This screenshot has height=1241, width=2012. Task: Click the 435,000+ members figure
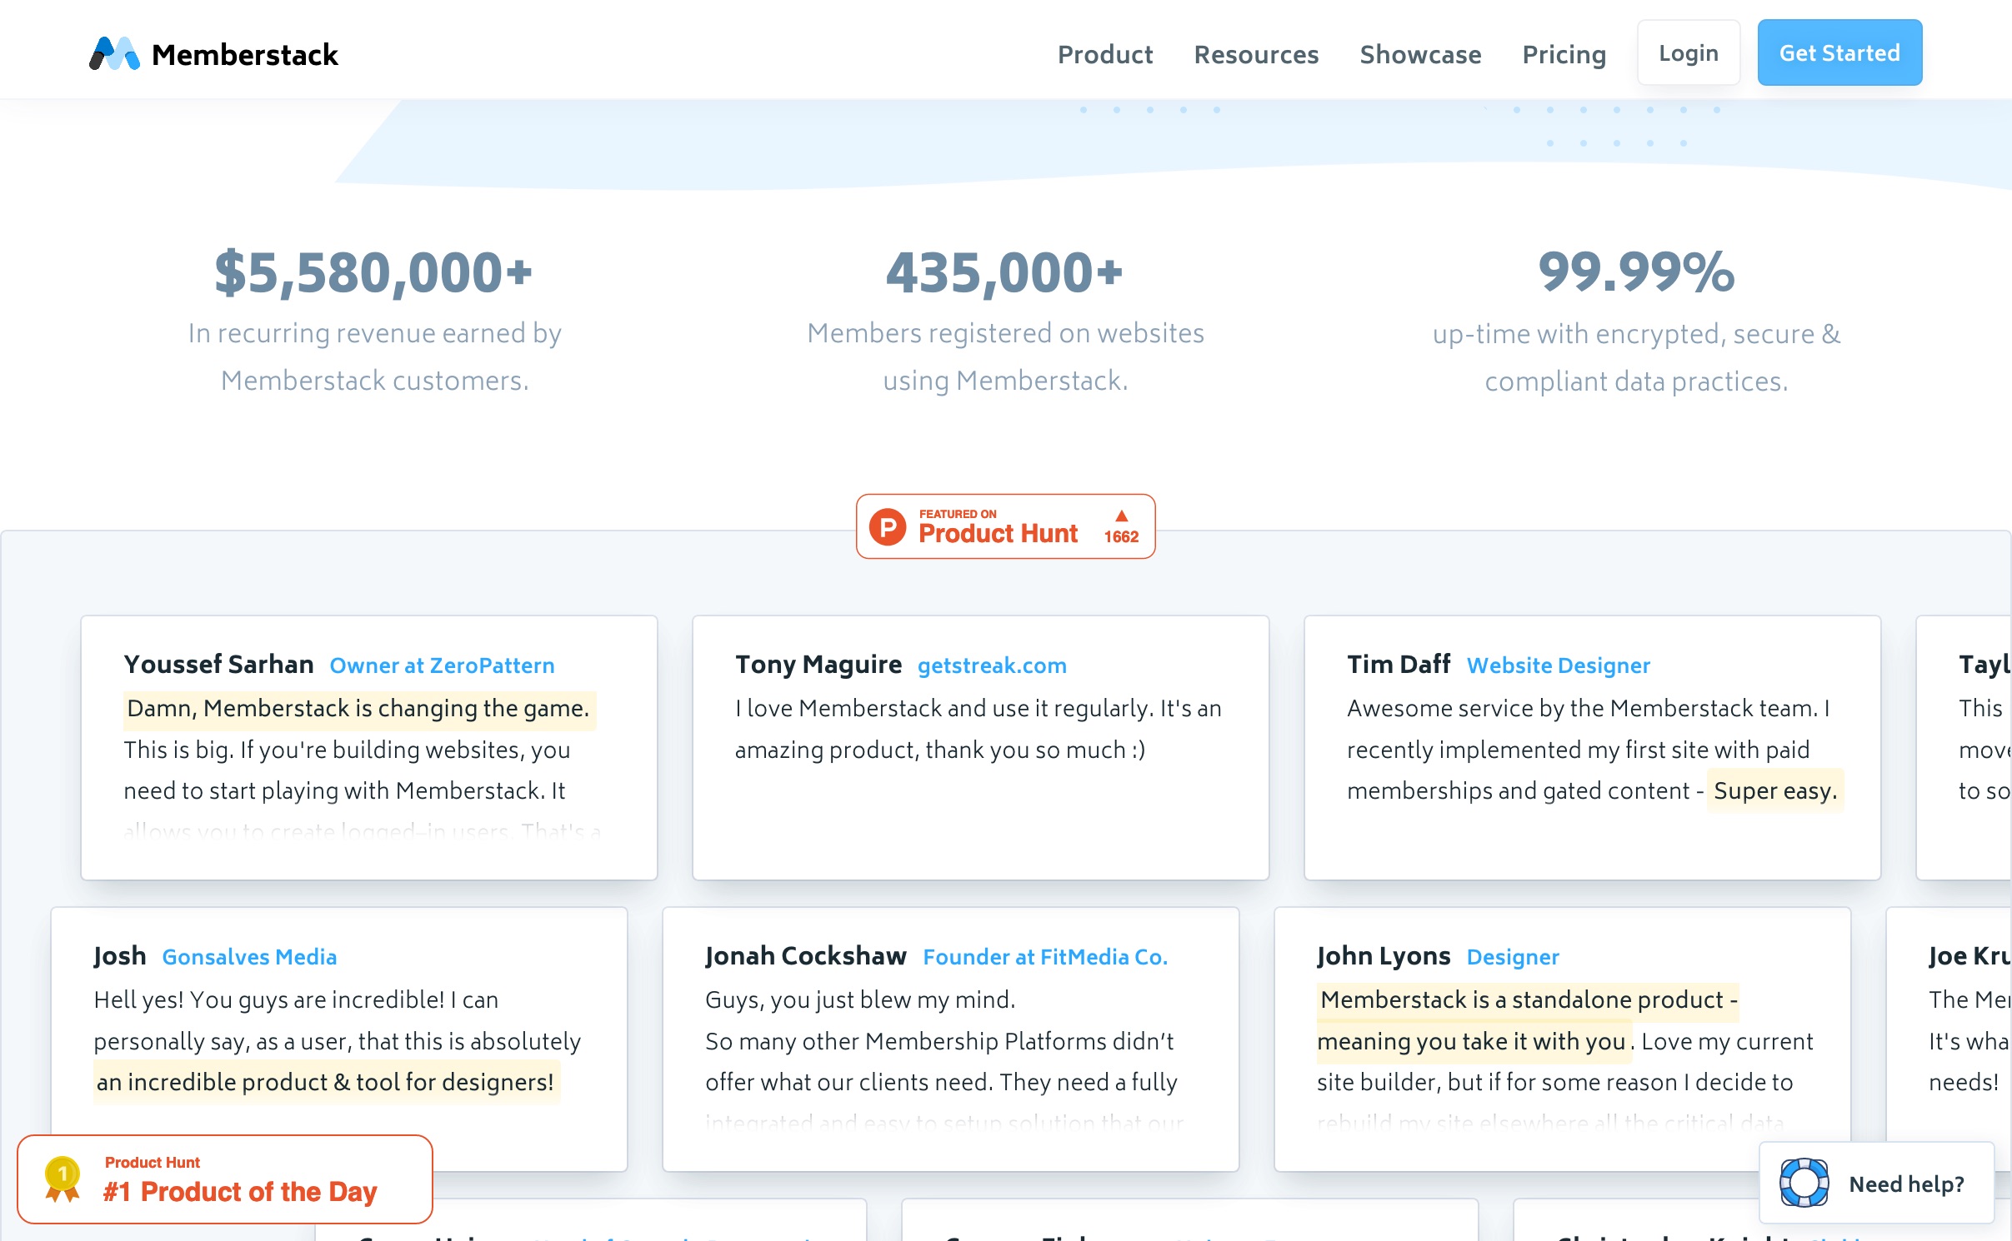[1005, 272]
